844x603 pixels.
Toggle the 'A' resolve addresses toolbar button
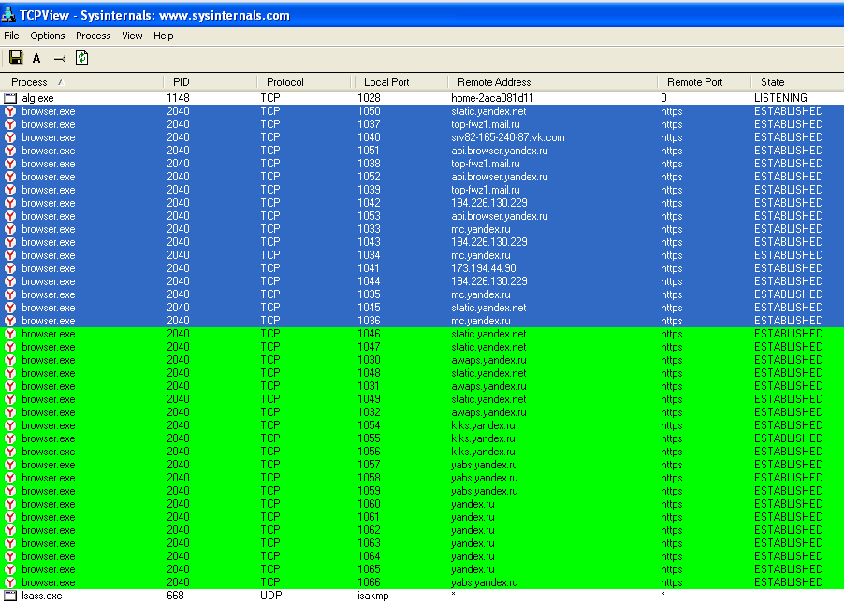point(37,59)
